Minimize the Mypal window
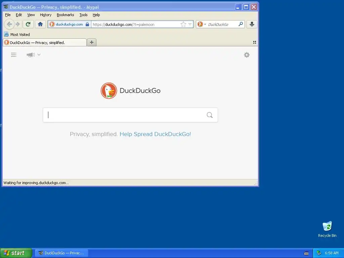 coord(238,7)
